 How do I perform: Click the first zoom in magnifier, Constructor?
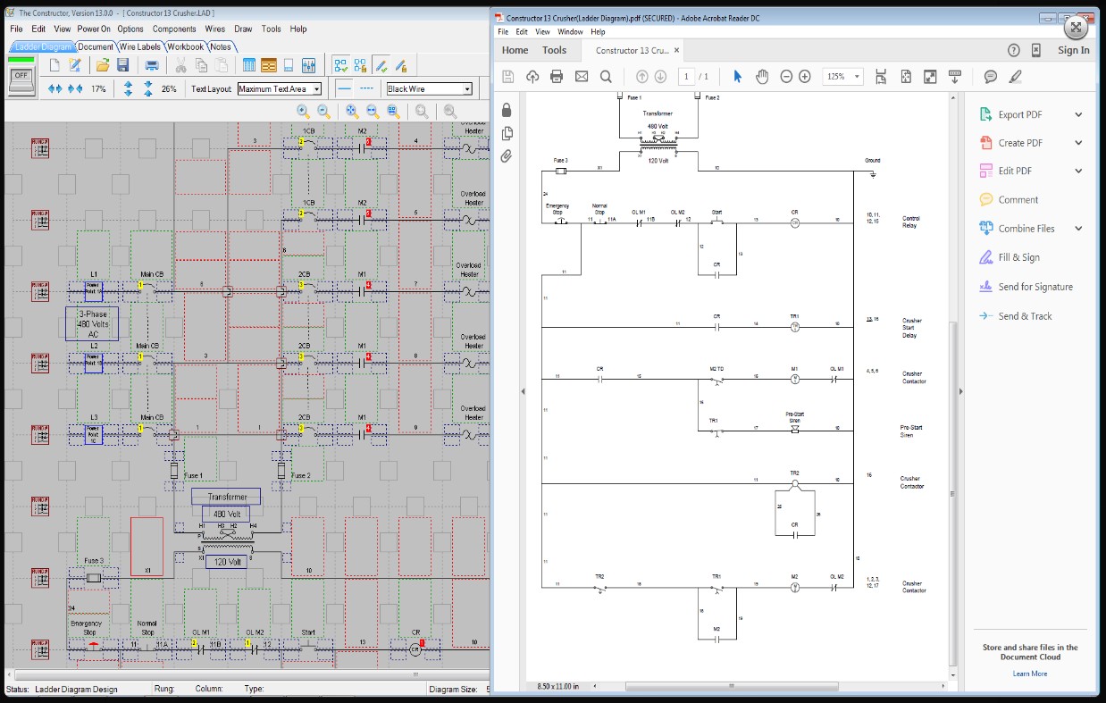pos(304,112)
